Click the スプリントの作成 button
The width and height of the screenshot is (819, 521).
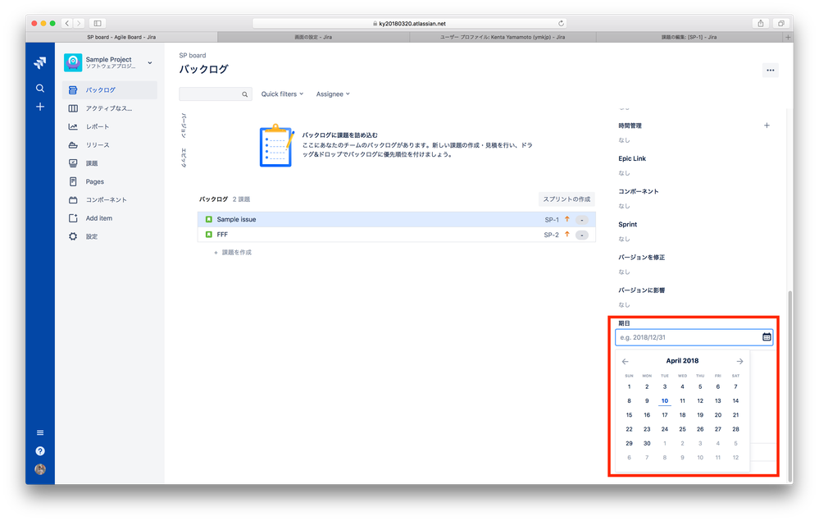point(566,199)
